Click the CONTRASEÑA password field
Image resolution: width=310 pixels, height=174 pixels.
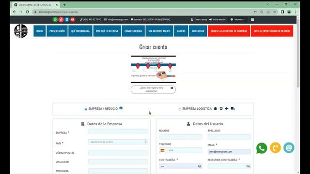click(181, 166)
